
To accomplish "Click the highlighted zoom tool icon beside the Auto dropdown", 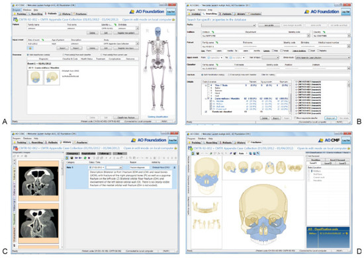I will [x=258, y=153].
